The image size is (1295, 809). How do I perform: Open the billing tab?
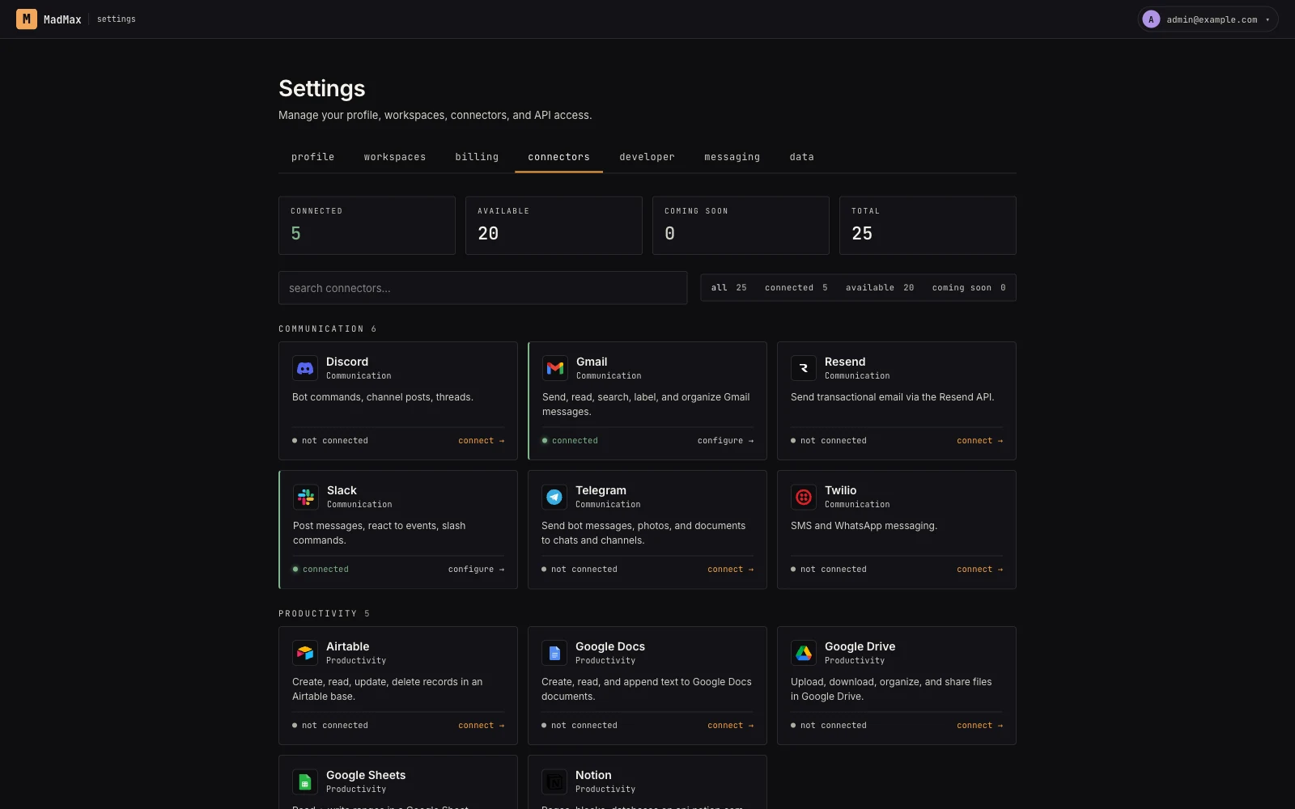(477, 157)
